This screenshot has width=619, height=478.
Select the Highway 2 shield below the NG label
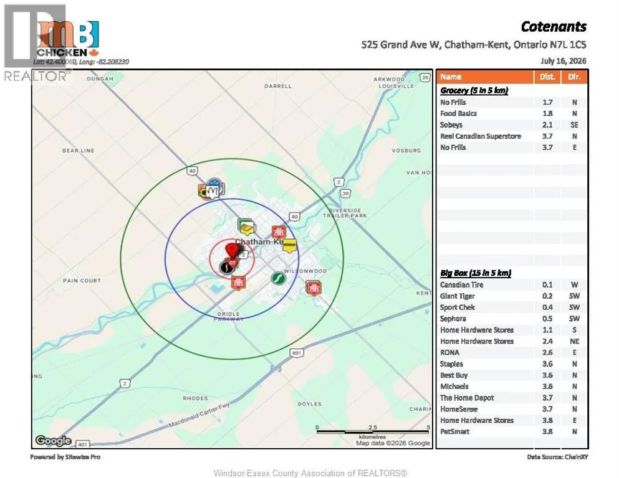pyautogui.click(x=125, y=383)
